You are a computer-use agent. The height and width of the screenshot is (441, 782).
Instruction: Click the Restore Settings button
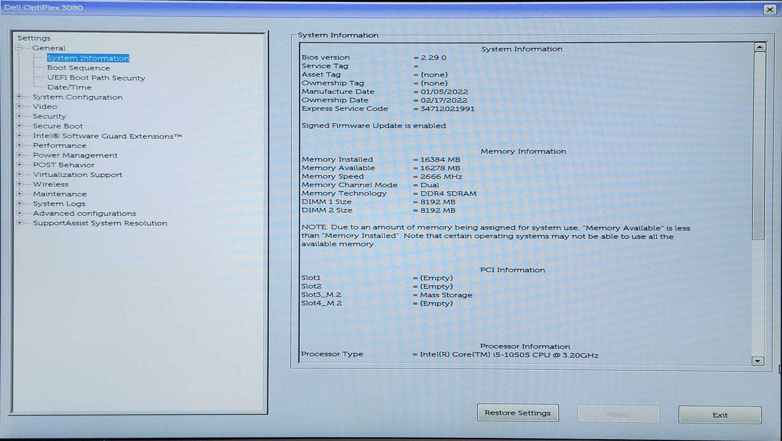[x=518, y=413]
